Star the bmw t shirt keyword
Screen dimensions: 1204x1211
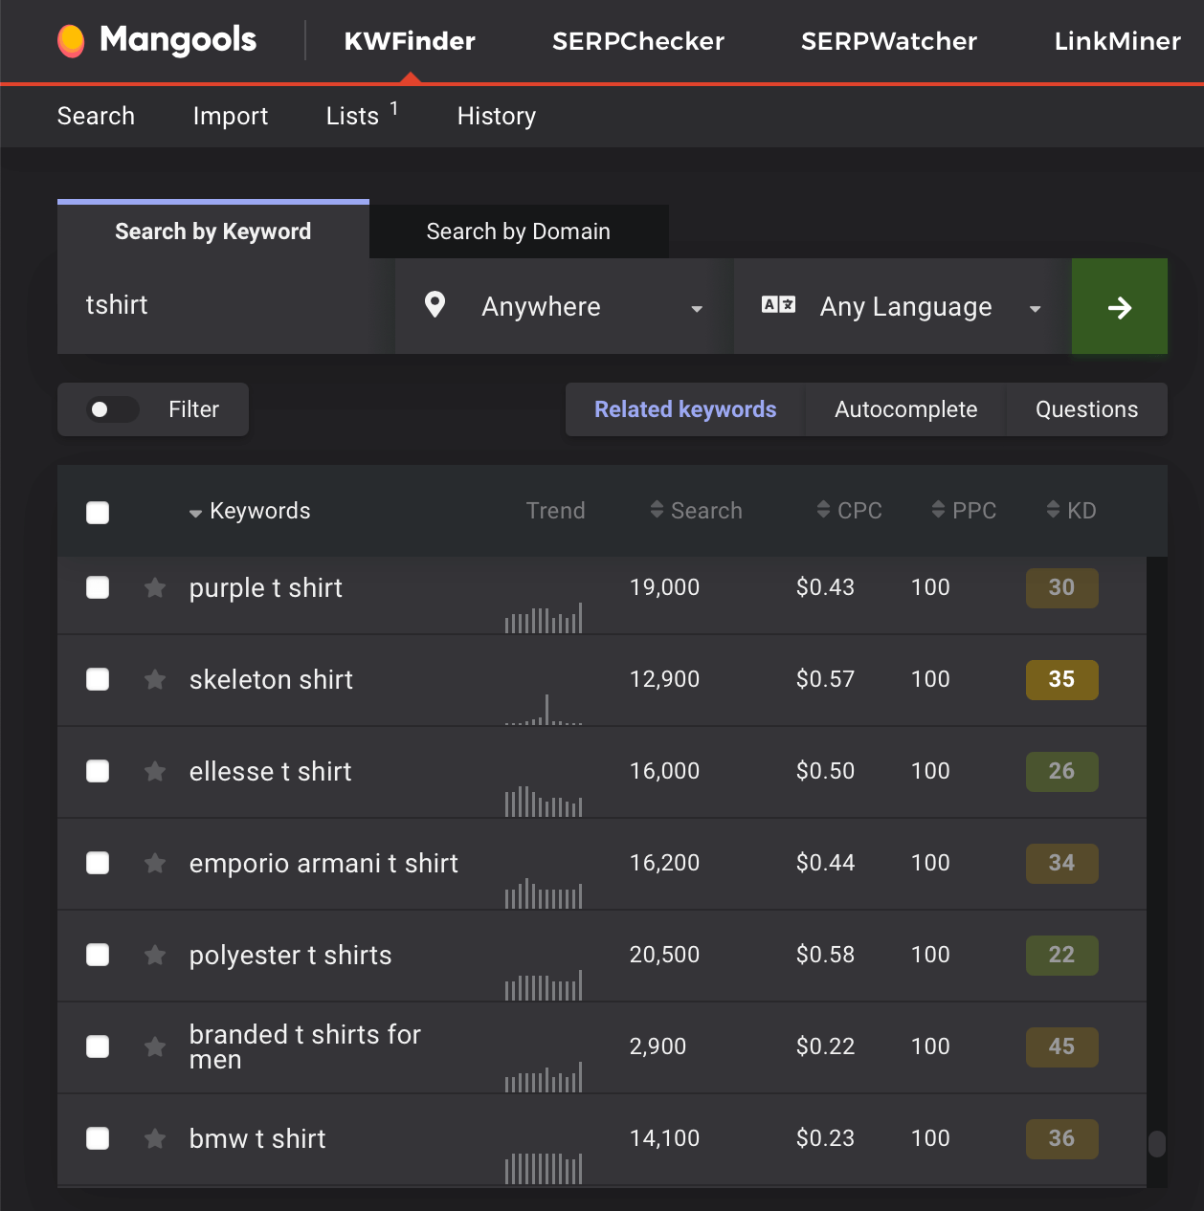(x=155, y=1138)
